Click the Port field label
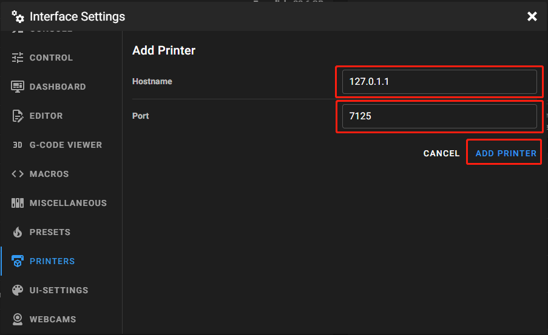 [141, 116]
